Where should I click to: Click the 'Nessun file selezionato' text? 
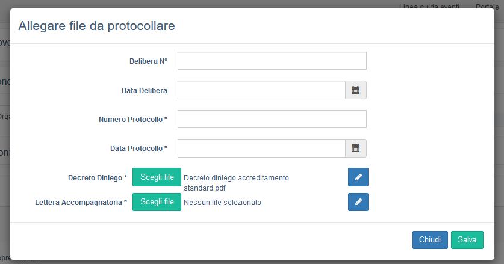[x=222, y=203]
